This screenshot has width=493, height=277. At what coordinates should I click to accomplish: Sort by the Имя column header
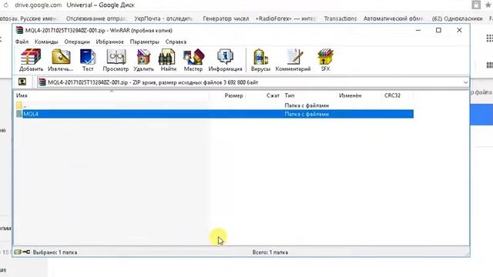point(112,95)
